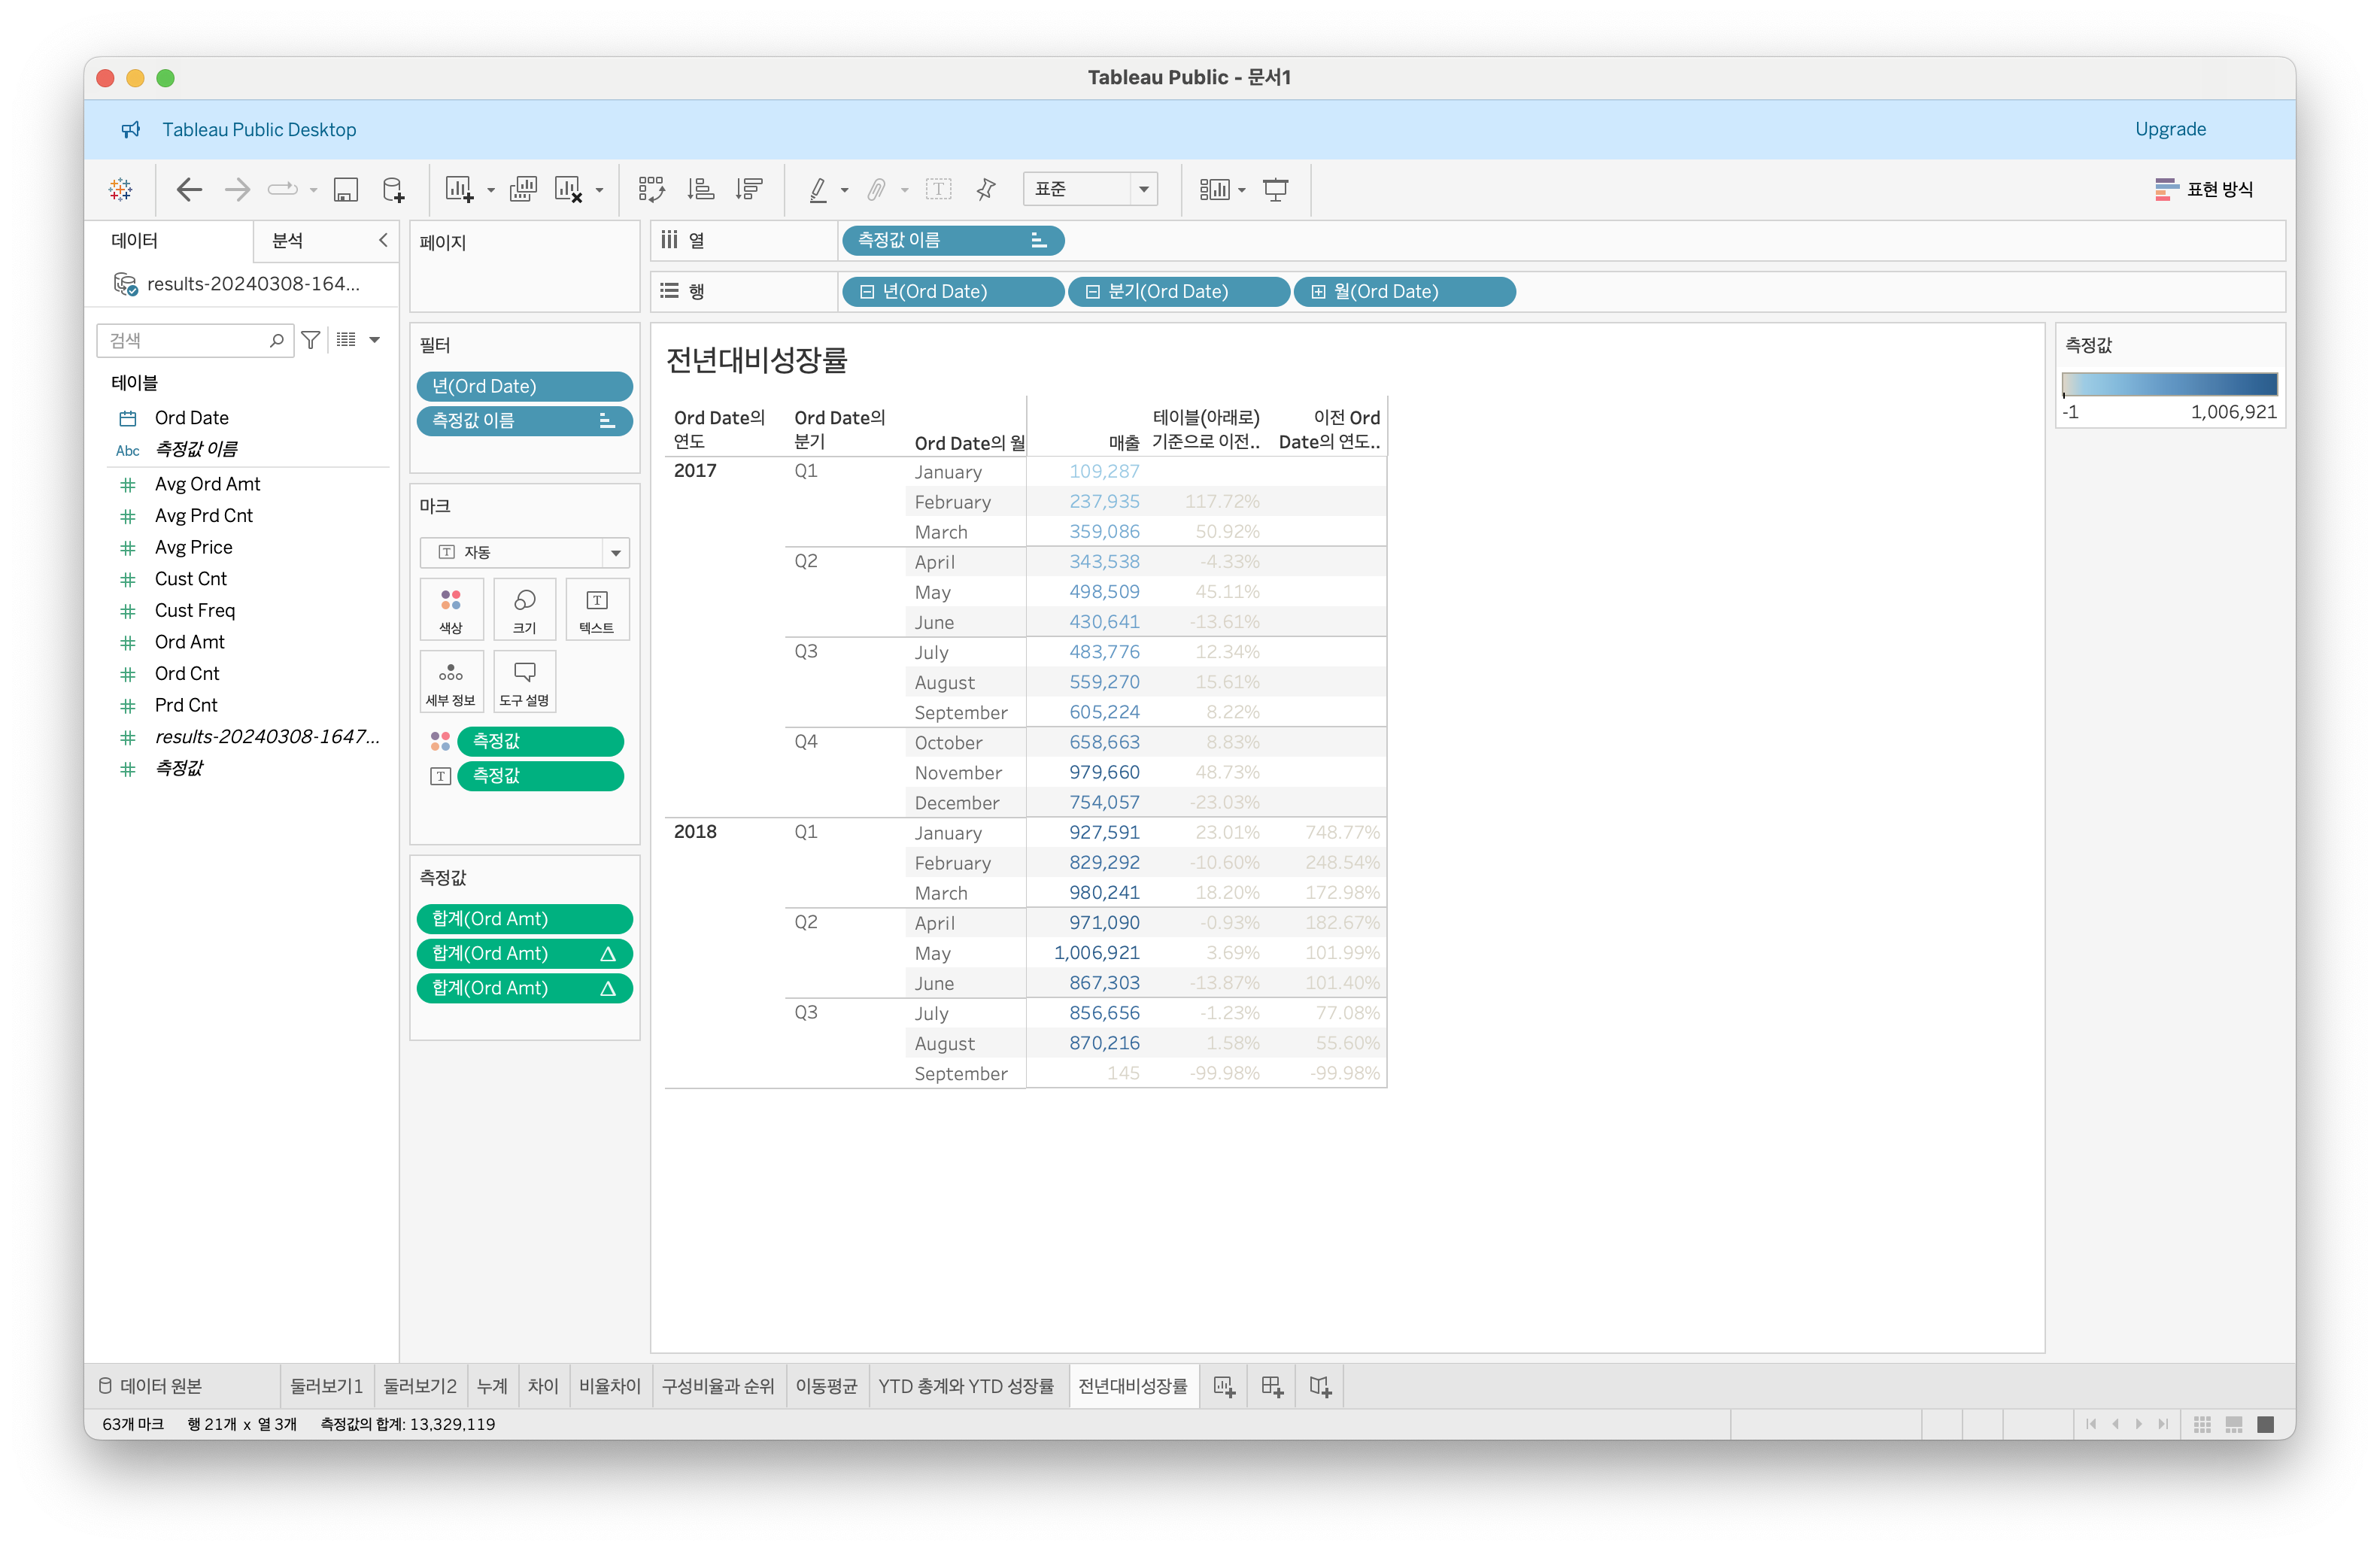Collapse the 분기(Ord Date) pill minus toggle

1093,292
